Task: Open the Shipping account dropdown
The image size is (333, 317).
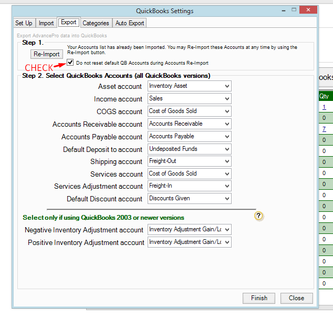Action: [189, 161]
